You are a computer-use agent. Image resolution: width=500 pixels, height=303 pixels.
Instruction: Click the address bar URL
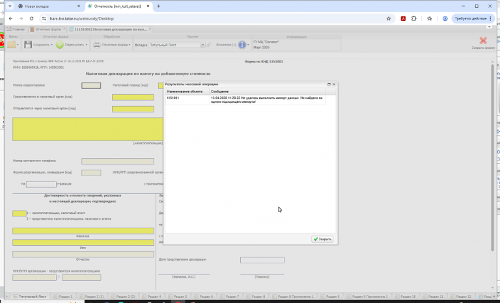coord(81,18)
